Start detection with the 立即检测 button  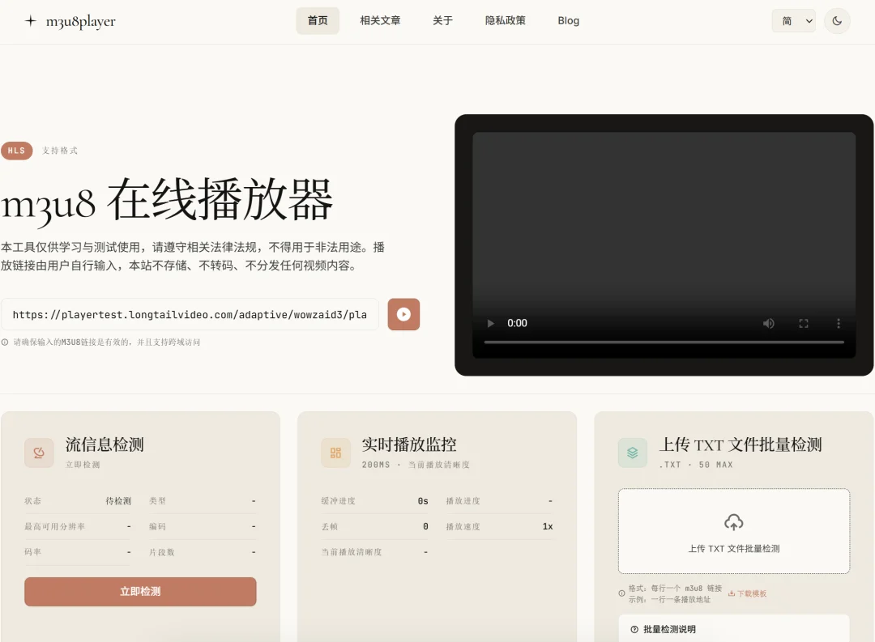pos(140,591)
